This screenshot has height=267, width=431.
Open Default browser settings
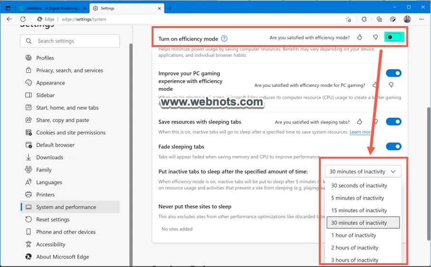tap(70, 145)
